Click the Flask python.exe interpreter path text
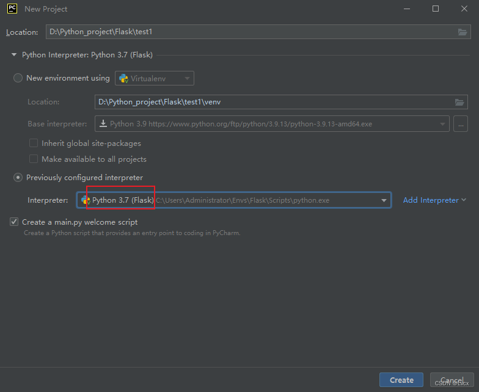This screenshot has width=479, height=392. coord(243,200)
